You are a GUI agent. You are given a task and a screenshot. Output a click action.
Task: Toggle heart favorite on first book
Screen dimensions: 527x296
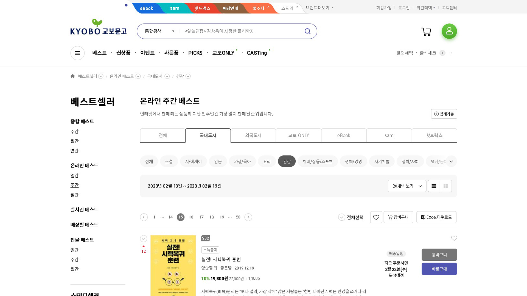click(454, 238)
